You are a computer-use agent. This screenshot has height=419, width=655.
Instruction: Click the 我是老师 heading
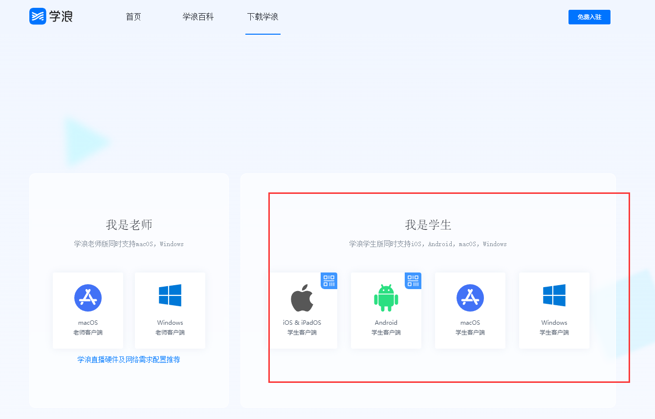129,225
